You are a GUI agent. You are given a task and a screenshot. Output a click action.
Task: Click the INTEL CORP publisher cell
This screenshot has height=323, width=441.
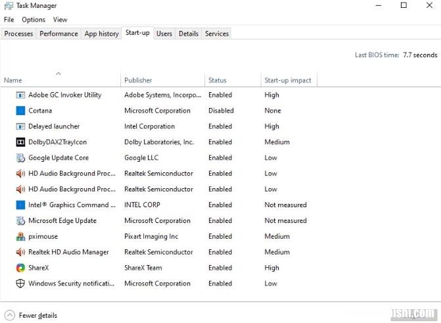tap(143, 205)
